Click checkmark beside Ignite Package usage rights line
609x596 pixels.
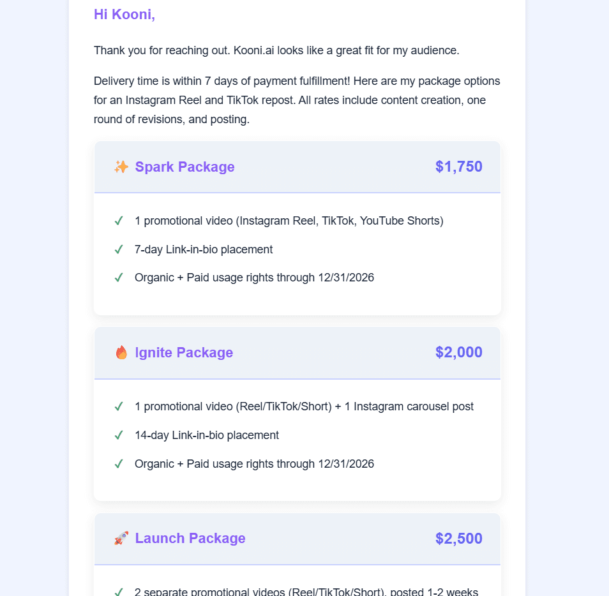coord(119,464)
